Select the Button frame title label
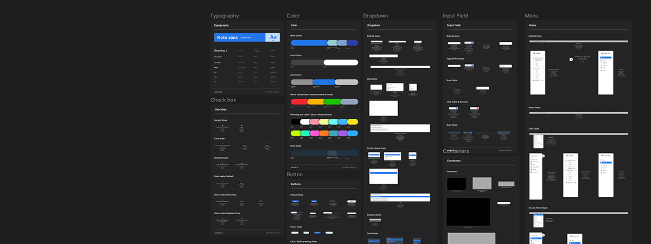Image resolution: width=651 pixels, height=244 pixels. click(x=295, y=175)
